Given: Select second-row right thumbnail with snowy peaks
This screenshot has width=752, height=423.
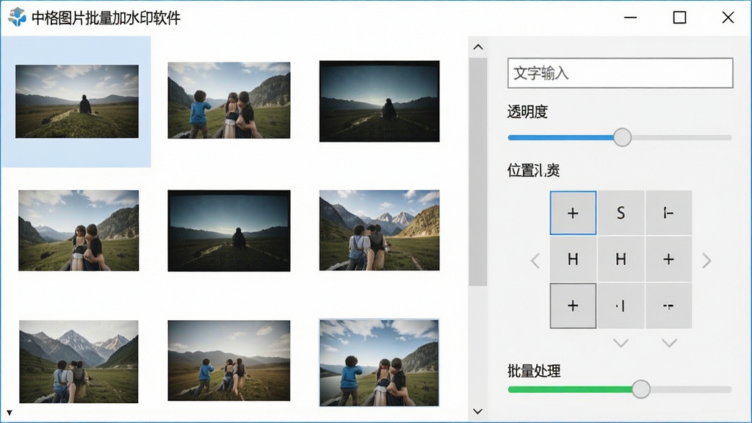Looking at the screenshot, I should pyautogui.click(x=380, y=230).
